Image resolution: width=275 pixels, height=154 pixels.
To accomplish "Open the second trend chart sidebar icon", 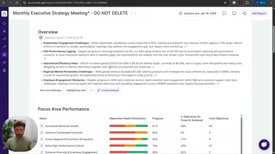I will click(x=4, y=47).
